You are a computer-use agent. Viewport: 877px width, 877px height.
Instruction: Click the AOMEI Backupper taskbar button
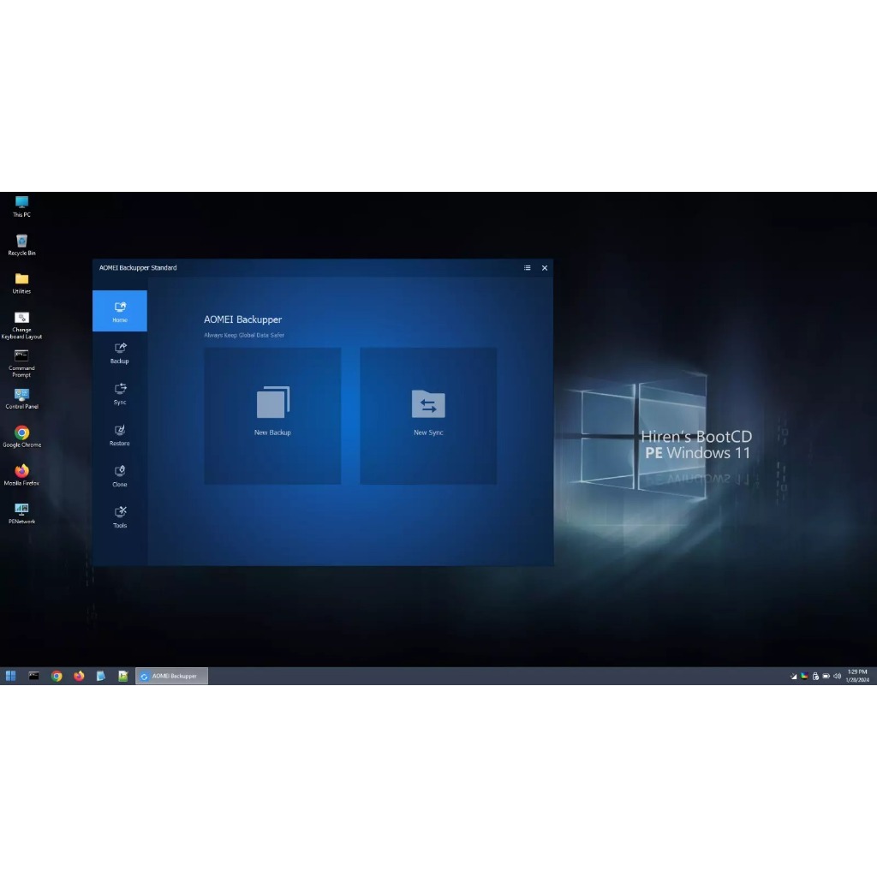pyautogui.click(x=171, y=676)
